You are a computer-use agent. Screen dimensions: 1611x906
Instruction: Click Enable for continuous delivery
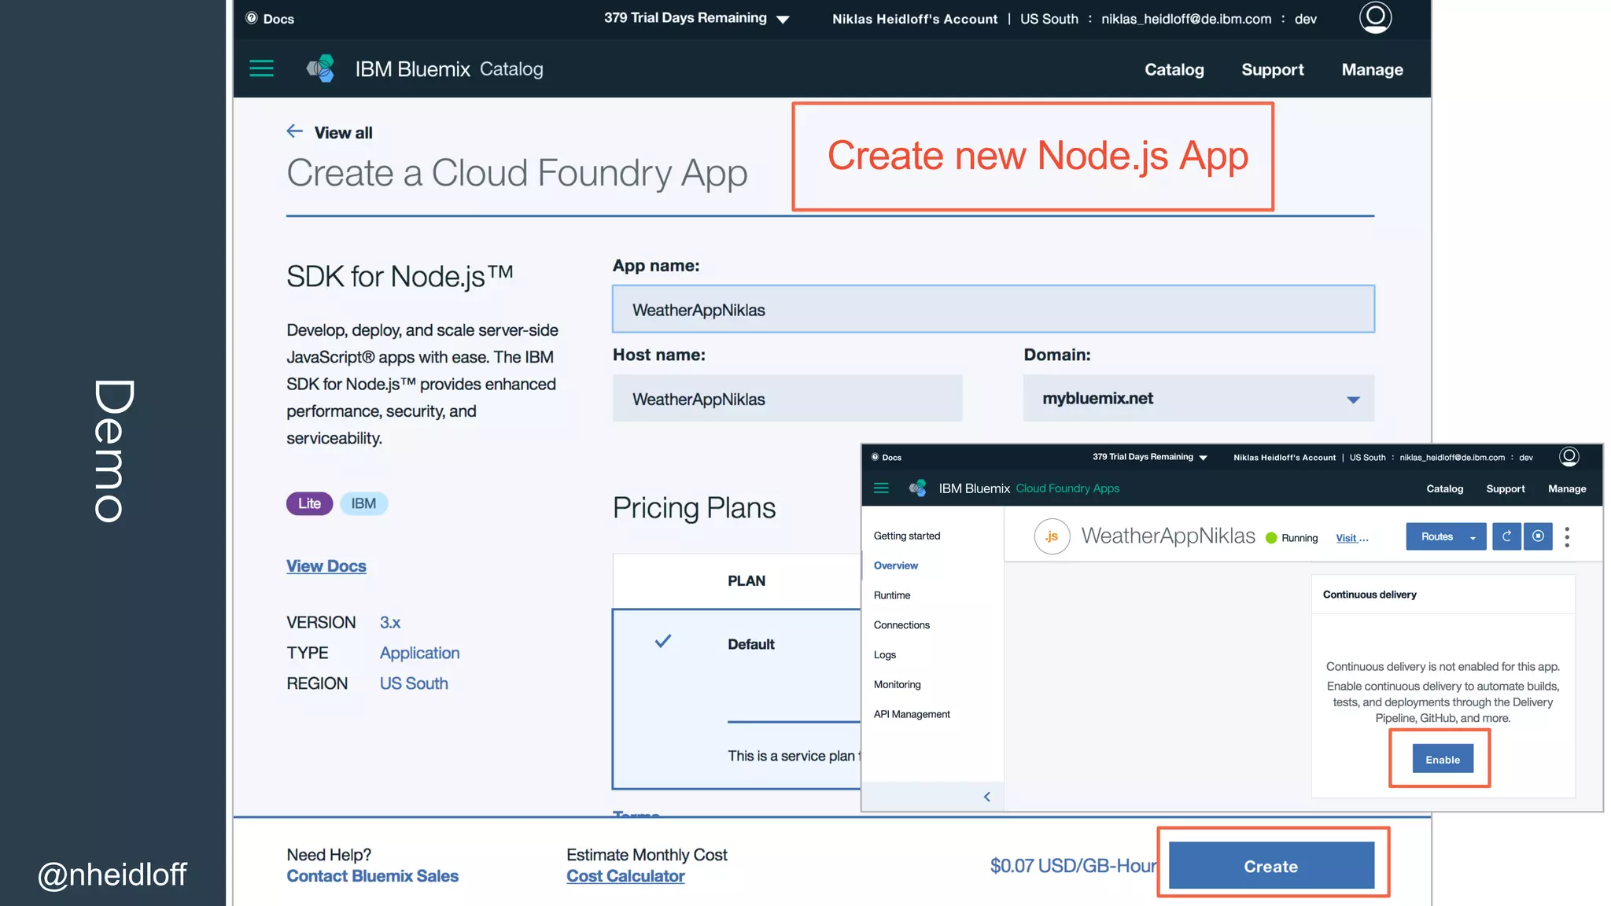(x=1442, y=759)
